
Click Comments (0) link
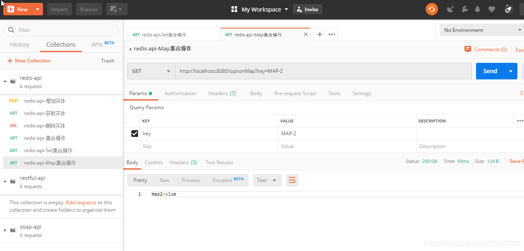click(491, 49)
